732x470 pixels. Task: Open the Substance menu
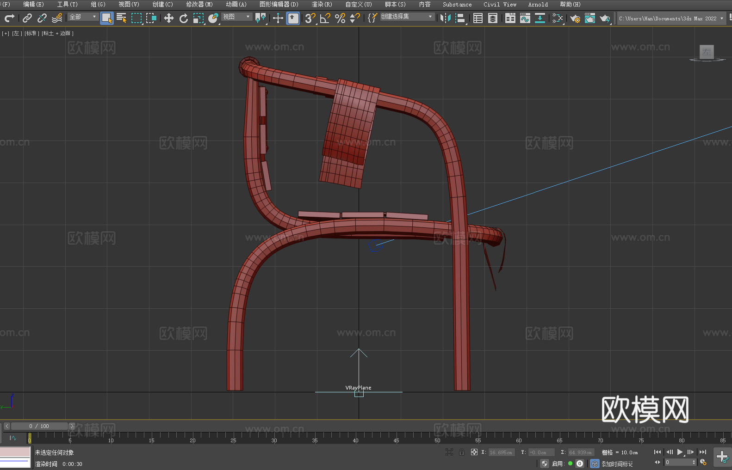(x=457, y=4)
